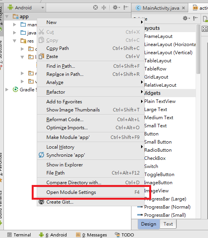Select Switch widget in palette
The height and width of the screenshot is (238, 208).
(x=151, y=166)
